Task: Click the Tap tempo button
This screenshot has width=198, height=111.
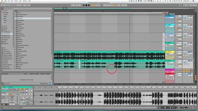Action: coord(7,5)
